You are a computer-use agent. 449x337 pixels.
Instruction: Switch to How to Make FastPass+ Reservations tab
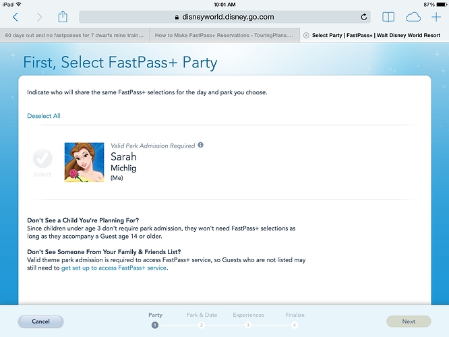(224, 35)
